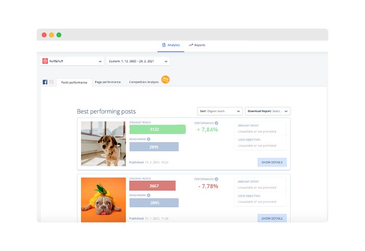Click Show Details for the 19. 2. 2021 post
This screenshot has width=365, height=251.
(272, 162)
